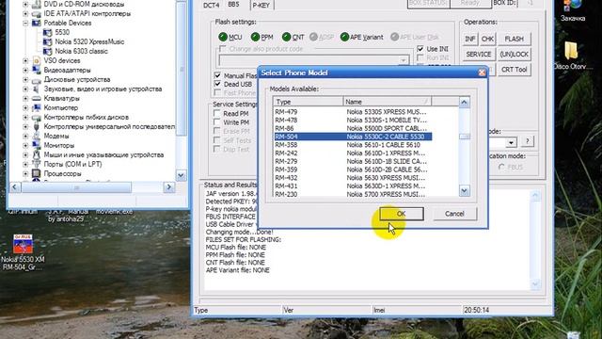The height and width of the screenshot is (339, 602).
Task: Toggle the MCU flash file indicator
Action: click(223, 37)
